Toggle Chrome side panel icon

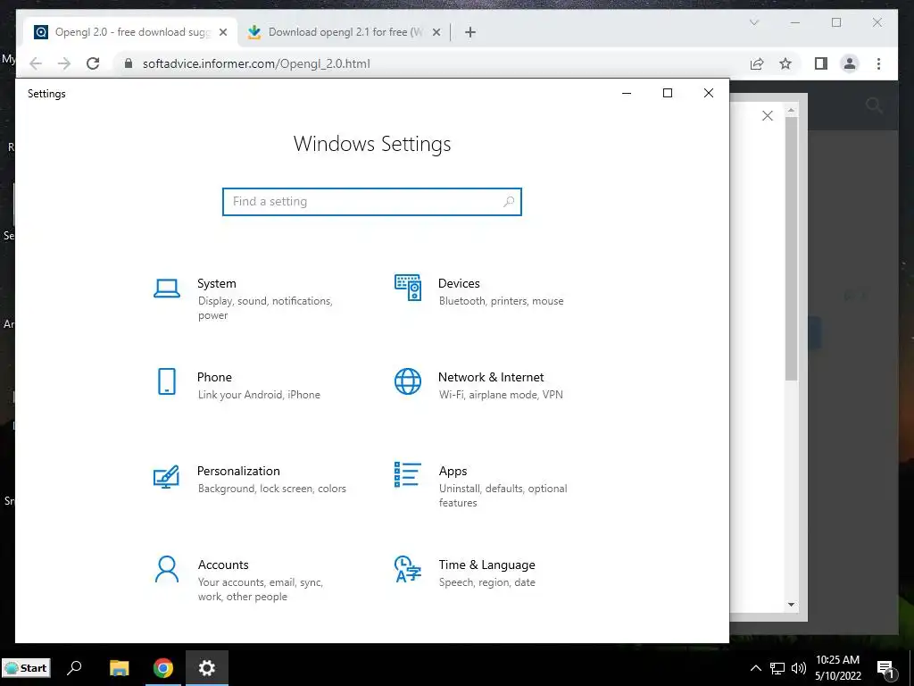(821, 63)
